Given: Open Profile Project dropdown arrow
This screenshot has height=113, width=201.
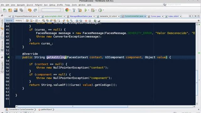Looking at the screenshot, I should point(103,10).
